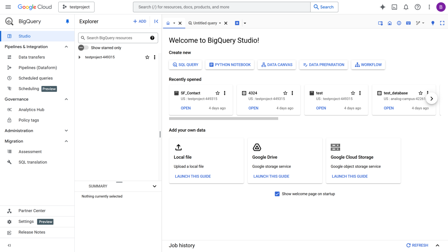
Task: Open the welcome tour info icon
Action: (x=399, y=23)
